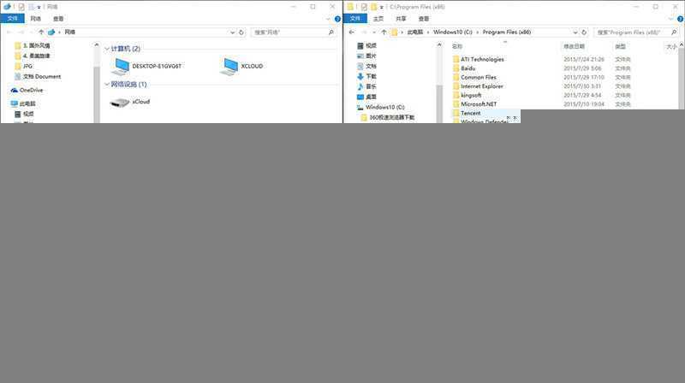
Task: Select 文档 Document in Network window sidebar
Action: click(38, 76)
